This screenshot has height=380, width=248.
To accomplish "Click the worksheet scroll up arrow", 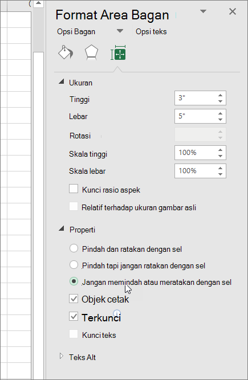I will click(x=39, y=3).
